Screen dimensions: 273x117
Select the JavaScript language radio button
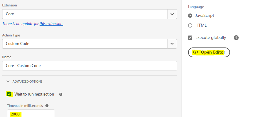click(190, 16)
